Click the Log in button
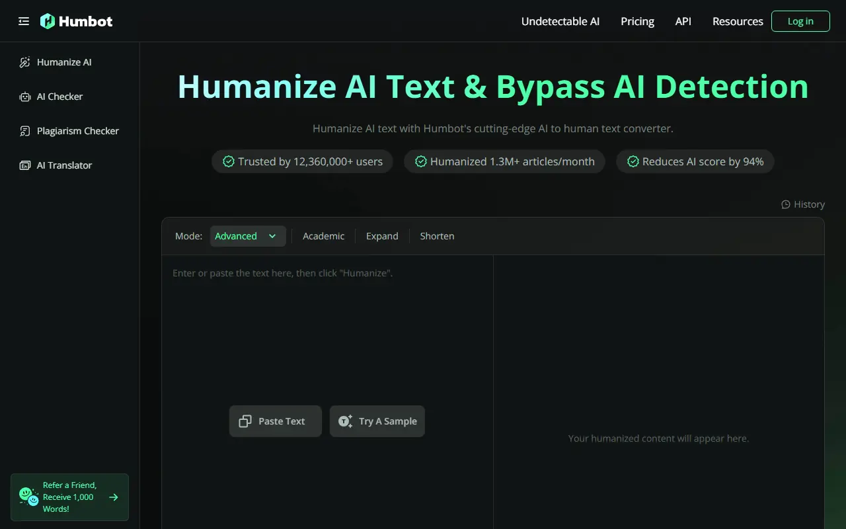846x529 pixels. pyautogui.click(x=800, y=20)
